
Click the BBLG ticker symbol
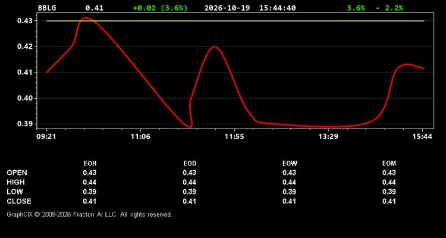tap(47, 8)
